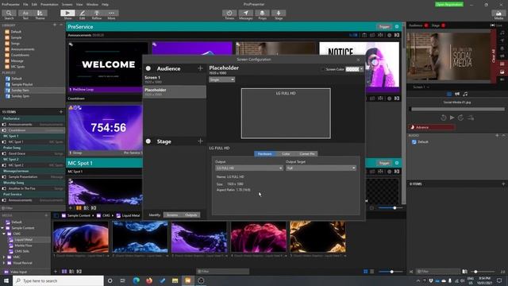Adjust the slide thumbnail size slider
Viewport: 508px width, 286px height.
click(391, 207)
